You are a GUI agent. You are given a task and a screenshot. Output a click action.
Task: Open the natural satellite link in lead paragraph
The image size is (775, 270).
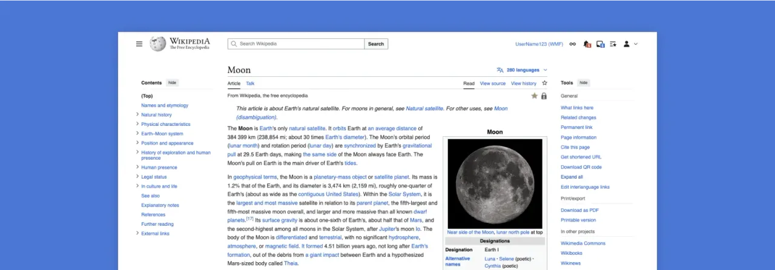(x=306, y=128)
